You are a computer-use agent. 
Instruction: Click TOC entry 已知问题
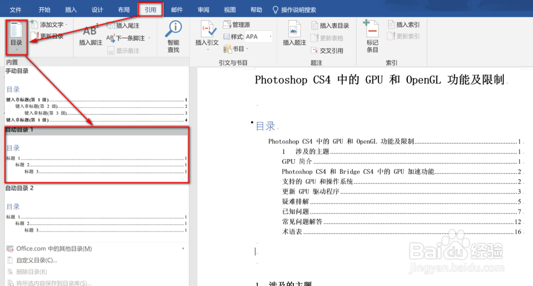(401, 211)
